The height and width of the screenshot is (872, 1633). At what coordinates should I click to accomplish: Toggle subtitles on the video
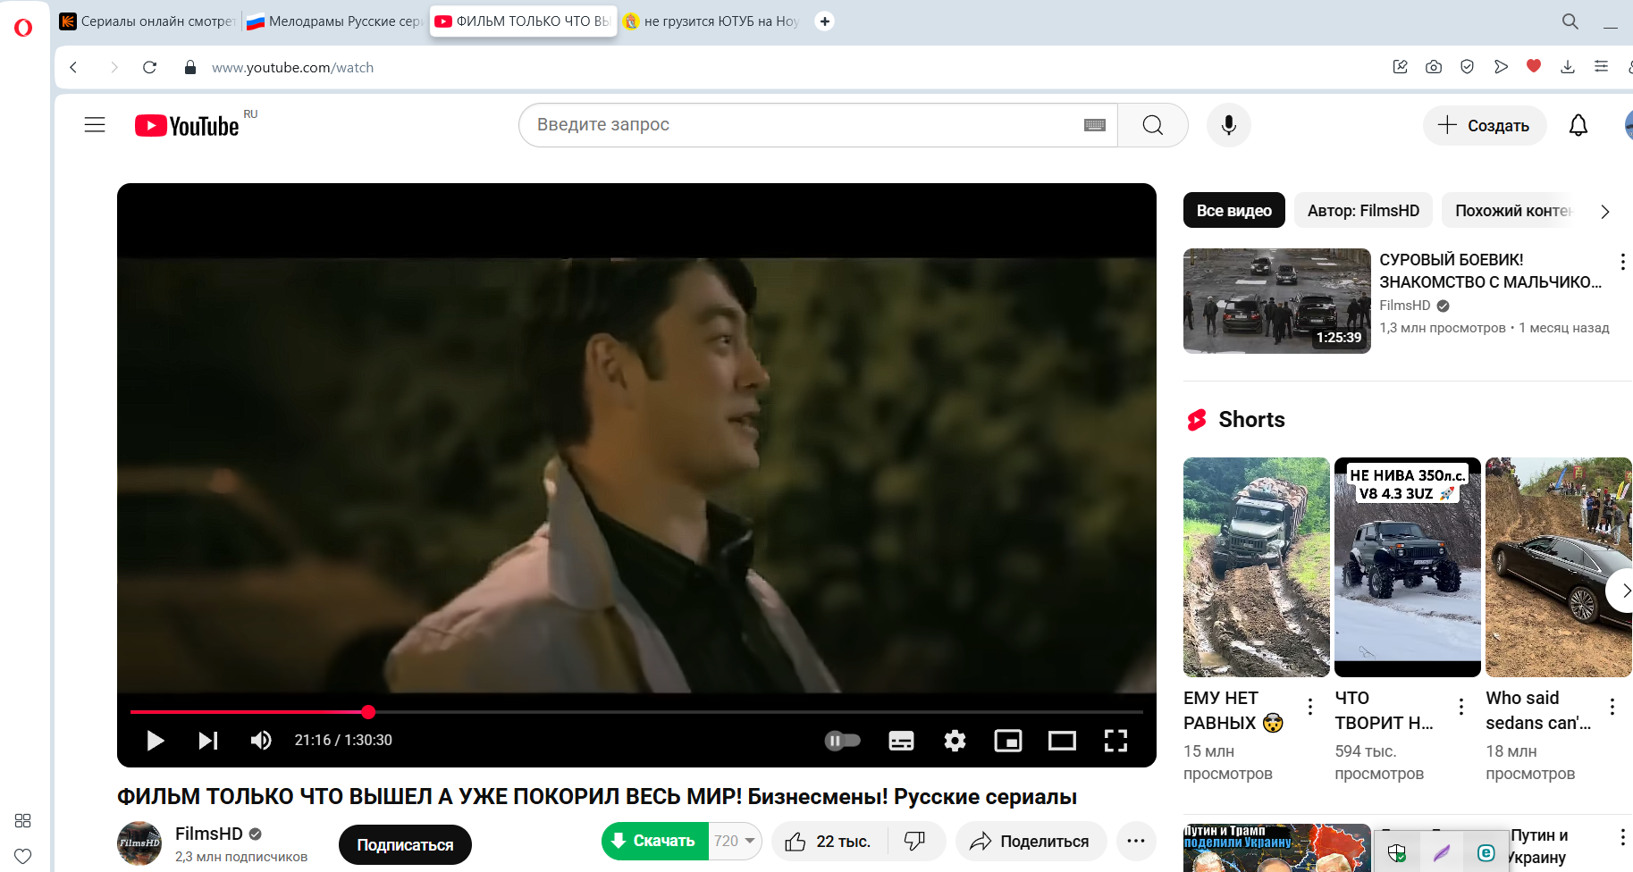[x=901, y=740]
